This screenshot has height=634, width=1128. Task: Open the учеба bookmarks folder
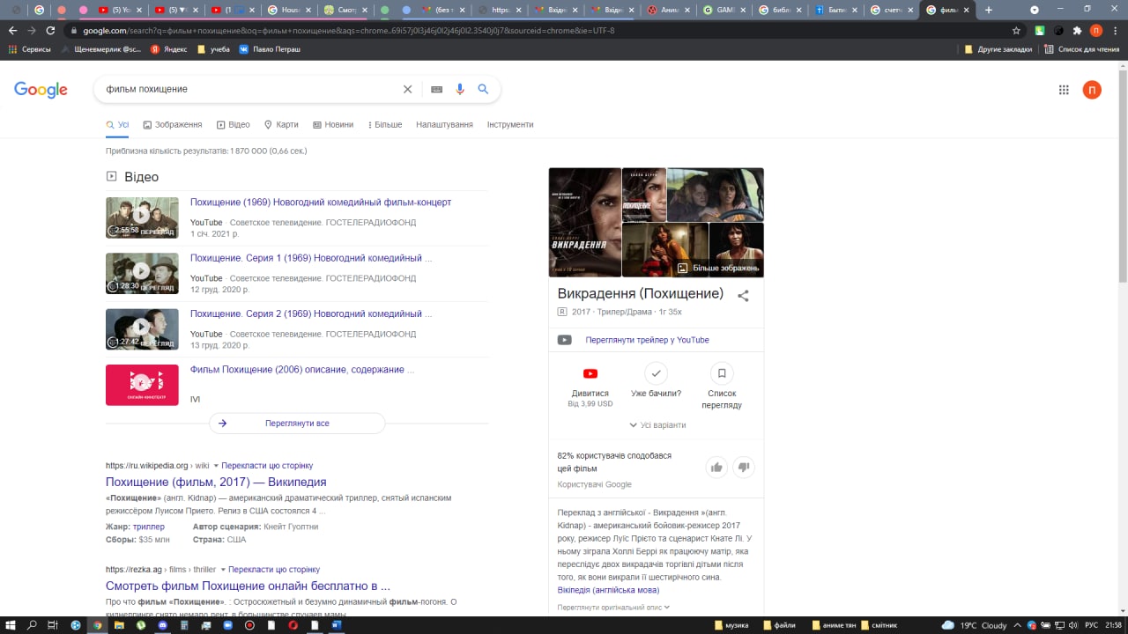pyautogui.click(x=213, y=49)
